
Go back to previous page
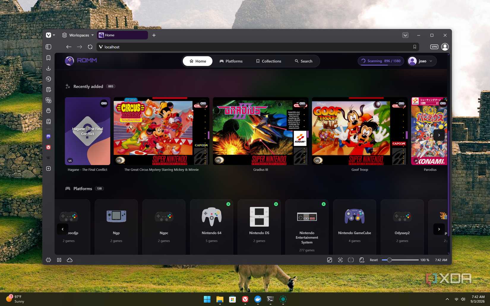pyautogui.click(x=69, y=47)
